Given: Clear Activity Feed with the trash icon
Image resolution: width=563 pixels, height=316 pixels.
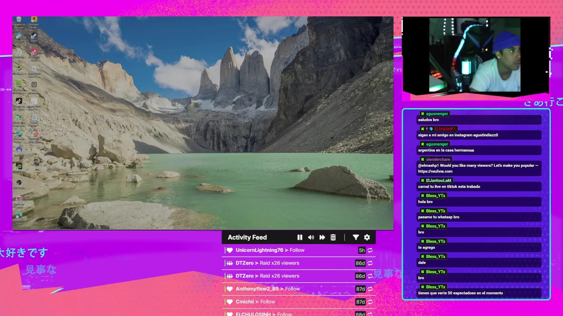Looking at the screenshot, I should pos(333,237).
